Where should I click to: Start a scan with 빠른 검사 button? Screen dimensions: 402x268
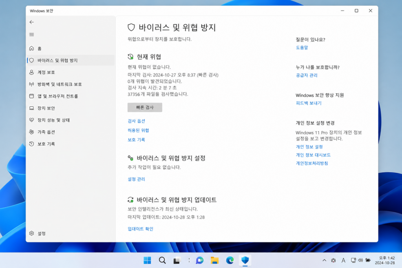pyautogui.click(x=145, y=108)
